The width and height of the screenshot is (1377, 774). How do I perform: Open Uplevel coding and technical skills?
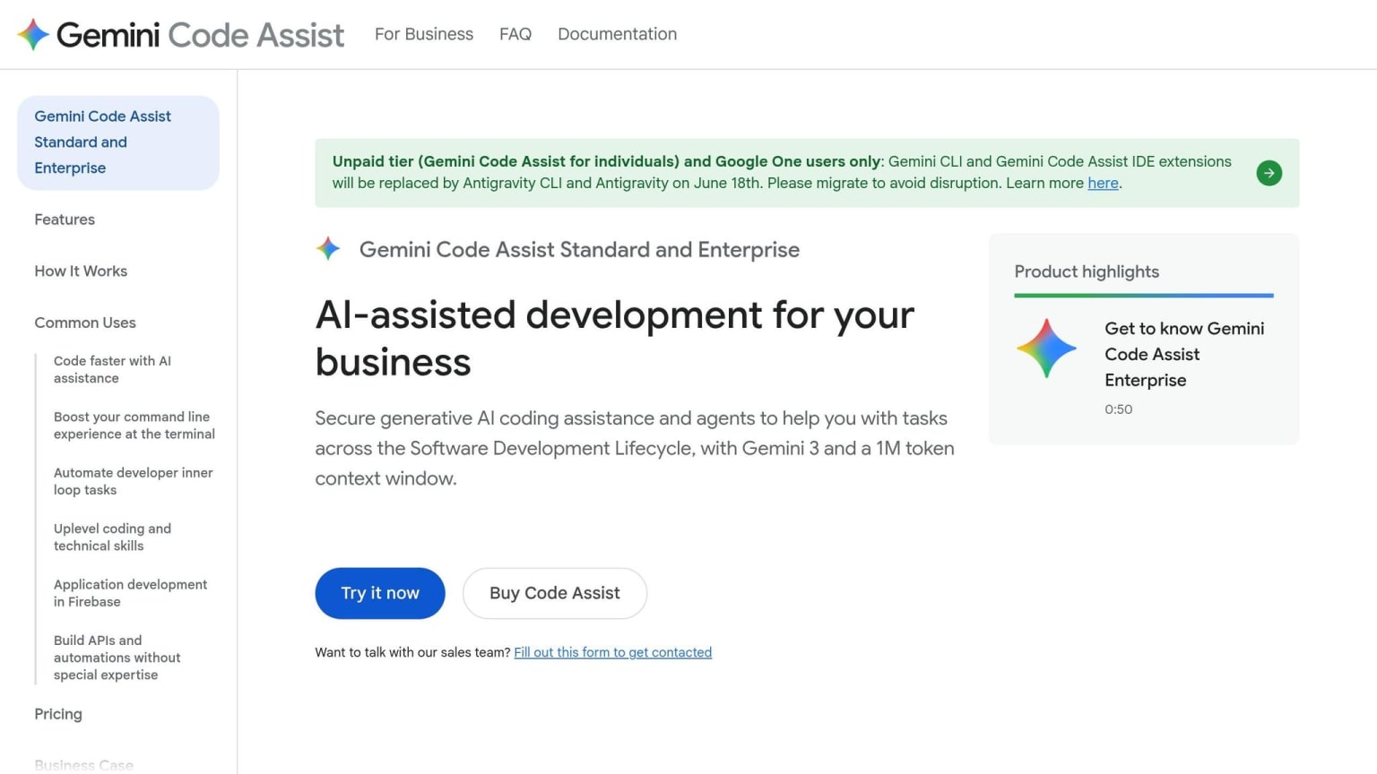point(112,537)
